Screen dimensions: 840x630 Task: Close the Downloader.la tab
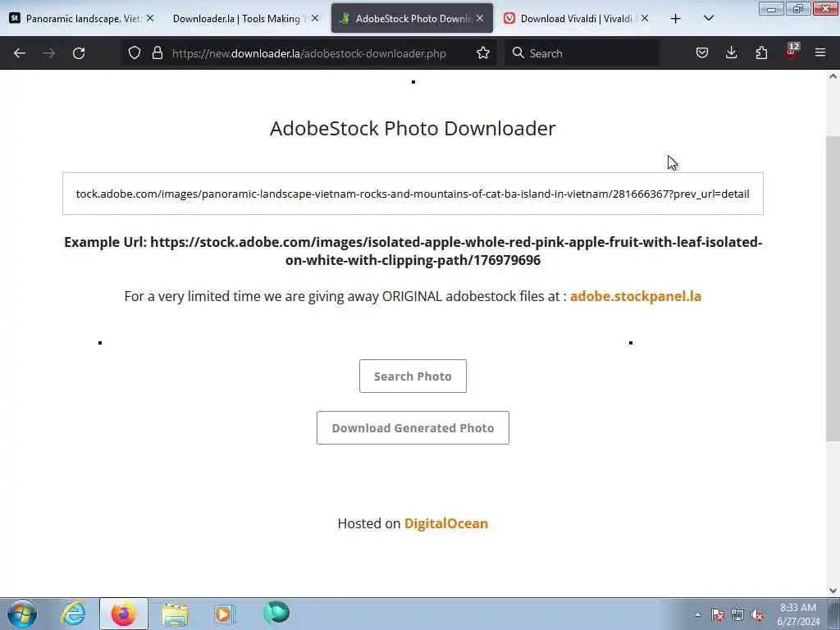pyautogui.click(x=315, y=18)
